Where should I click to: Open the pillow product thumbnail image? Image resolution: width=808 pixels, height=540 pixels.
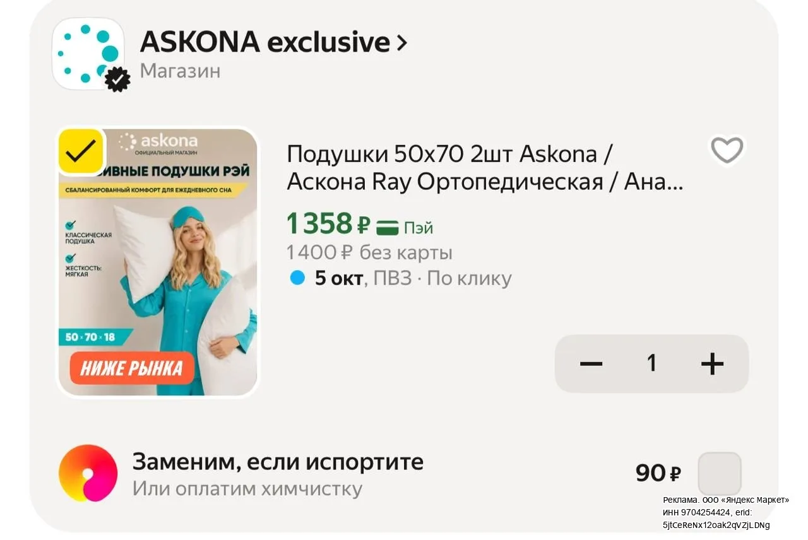[x=158, y=262]
